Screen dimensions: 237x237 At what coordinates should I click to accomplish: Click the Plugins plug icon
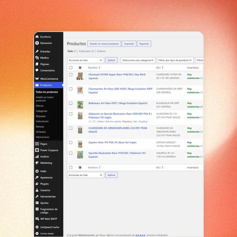pyautogui.click(x=37, y=184)
